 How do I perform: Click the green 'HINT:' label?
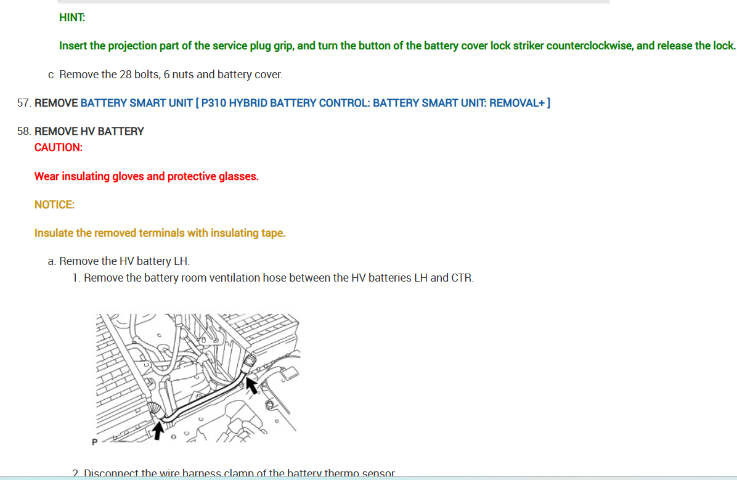72,17
